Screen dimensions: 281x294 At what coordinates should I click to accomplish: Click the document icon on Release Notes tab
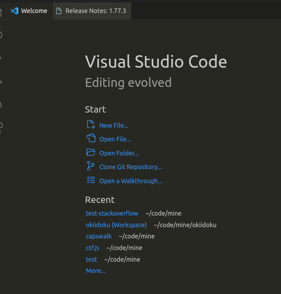pyautogui.click(x=58, y=11)
